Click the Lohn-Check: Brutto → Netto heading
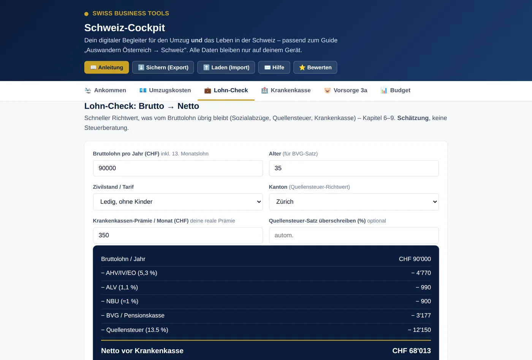This screenshot has height=360, width=532. click(142, 106)
